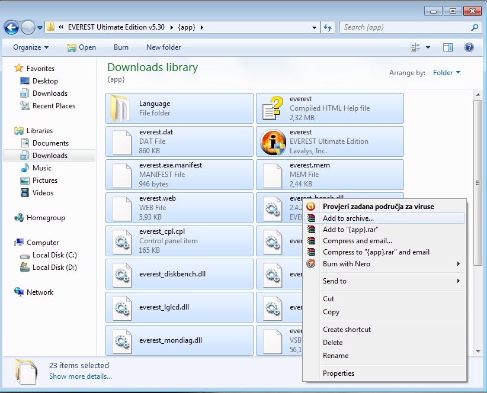
Task: Click the vertical scrollbar thumb in file list
Action: point(478,182)
